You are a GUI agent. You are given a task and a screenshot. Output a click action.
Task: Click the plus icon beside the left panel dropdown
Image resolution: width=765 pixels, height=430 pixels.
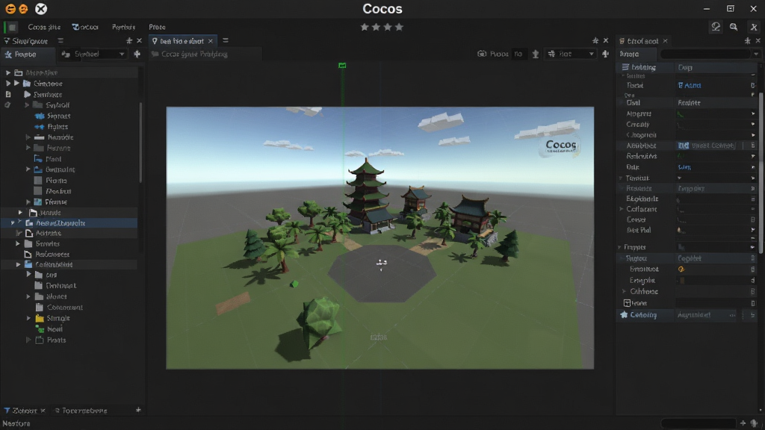pos(137,54)
